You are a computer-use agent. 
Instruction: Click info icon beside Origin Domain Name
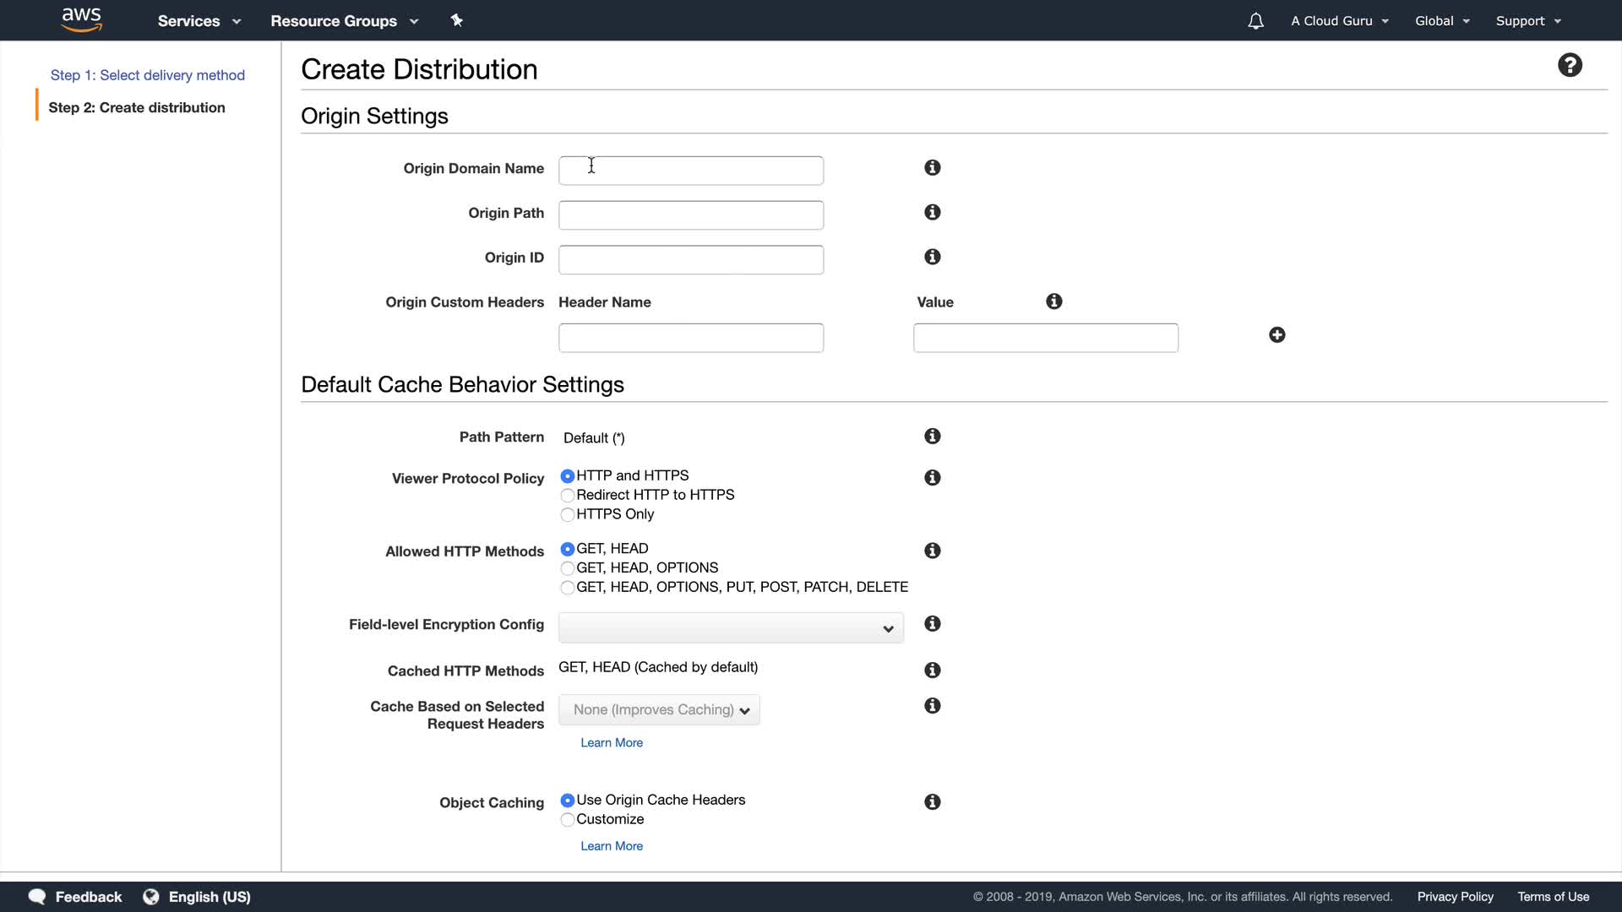(933, 168)
